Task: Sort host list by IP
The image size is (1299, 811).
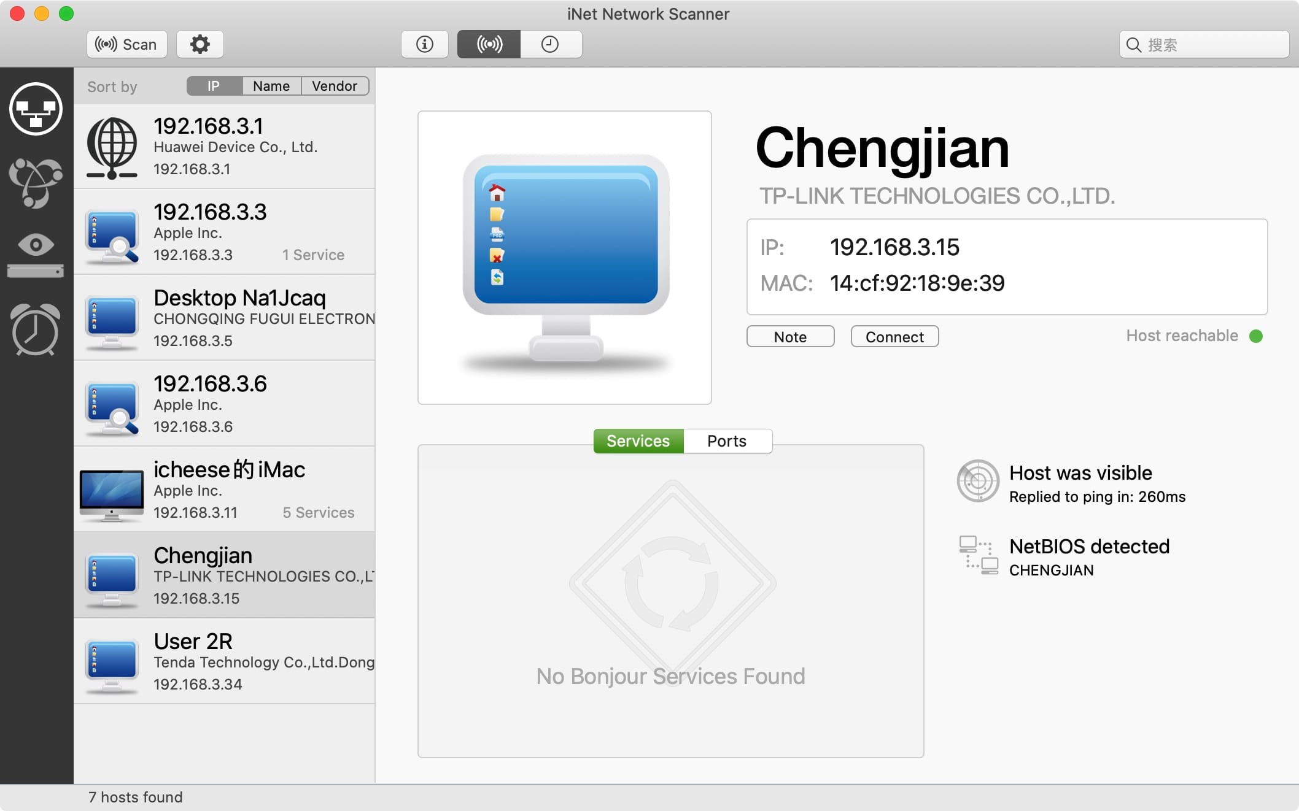Action: pos(214,86)
